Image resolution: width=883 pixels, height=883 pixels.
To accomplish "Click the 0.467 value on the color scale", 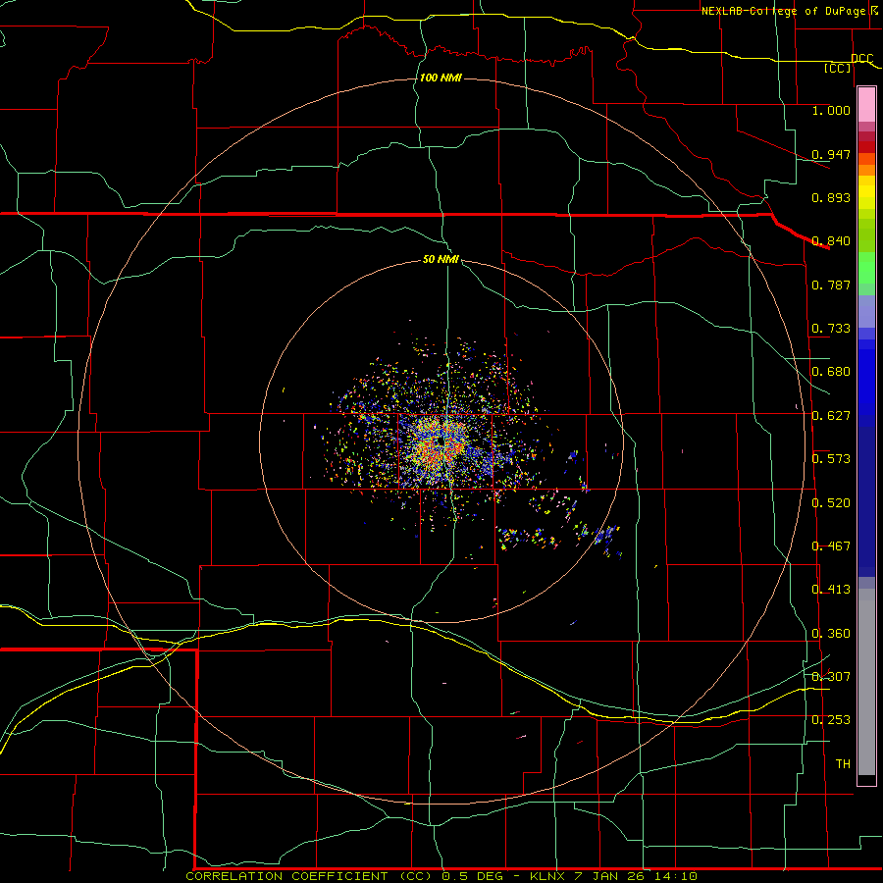I will (831, 546).
